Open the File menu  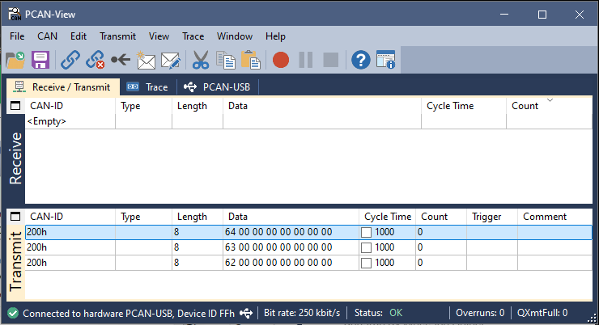click(x=17, y=36)
